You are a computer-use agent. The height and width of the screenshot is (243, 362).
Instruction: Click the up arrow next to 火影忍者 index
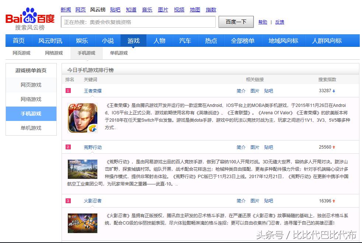[x=335, y=201]
